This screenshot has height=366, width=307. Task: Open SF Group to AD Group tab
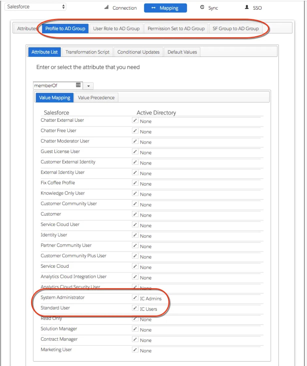pos(235,29)
